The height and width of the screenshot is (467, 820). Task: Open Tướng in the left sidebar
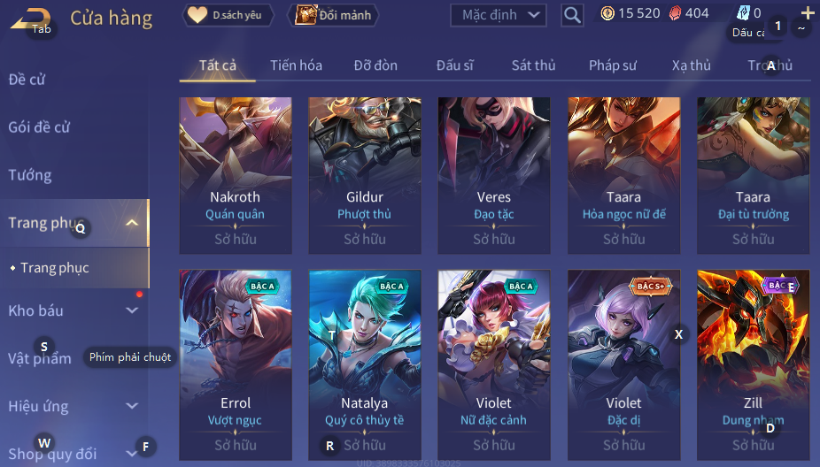pos(30,175)
